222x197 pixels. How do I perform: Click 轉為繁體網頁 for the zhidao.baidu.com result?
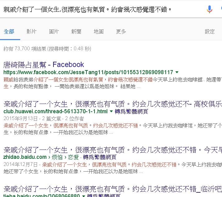pyautogui.click(x=100, y=157)
